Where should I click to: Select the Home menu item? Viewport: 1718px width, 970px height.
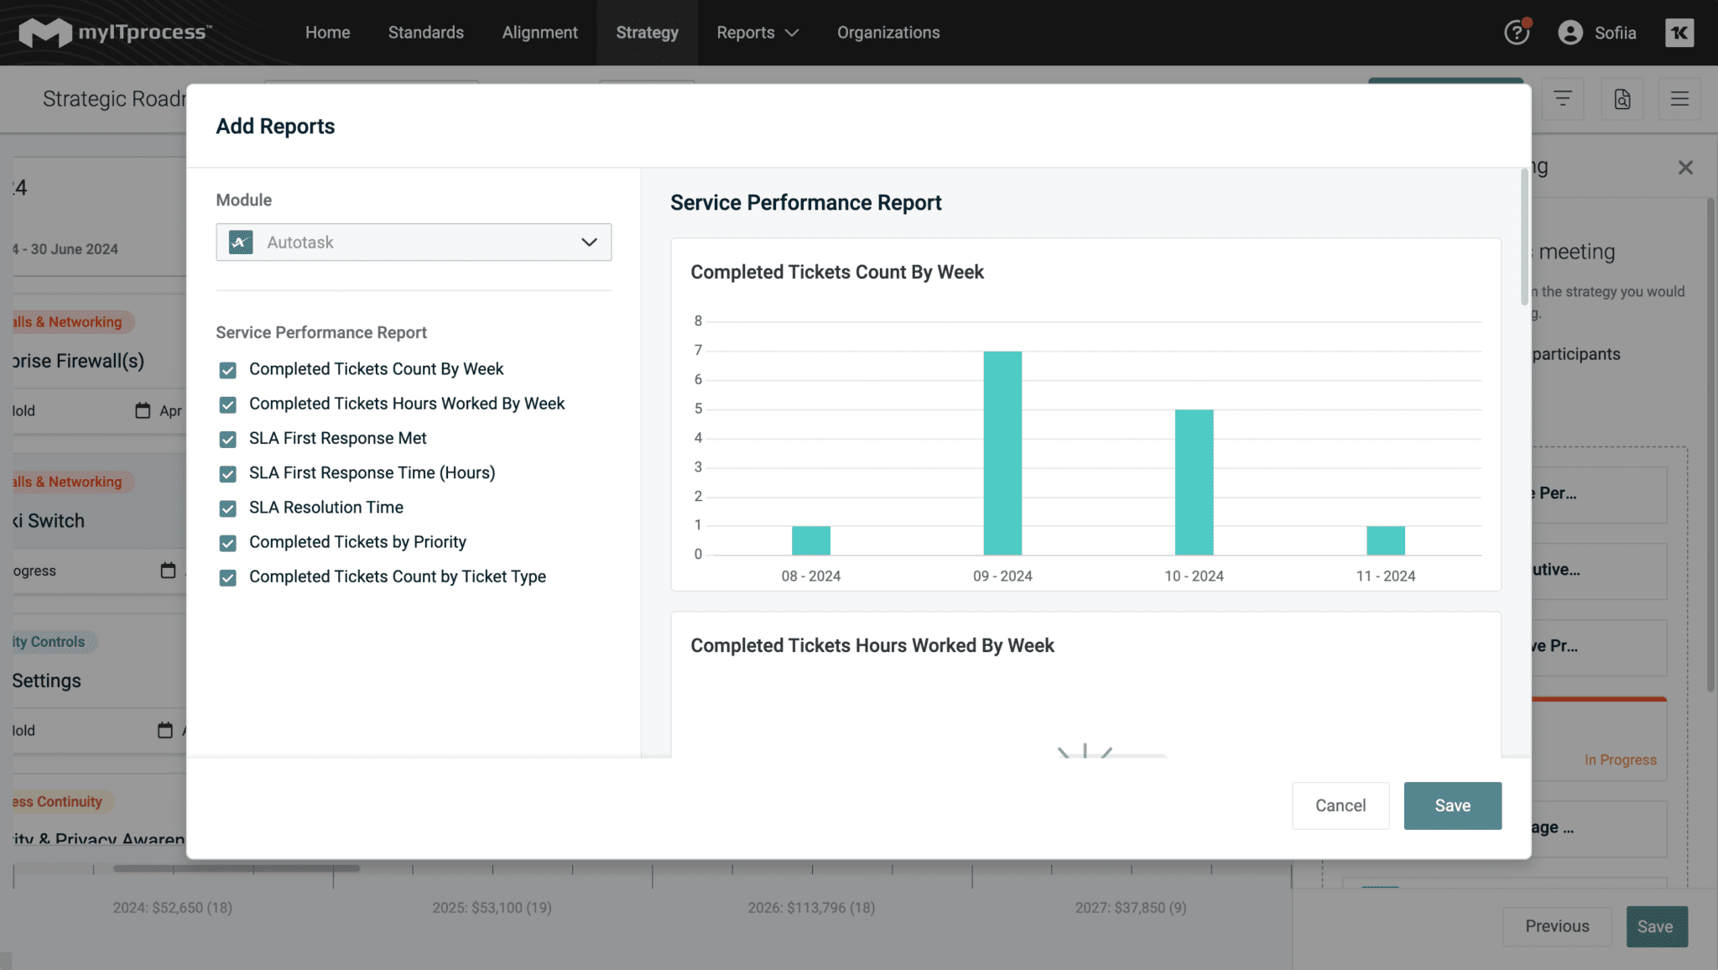click(327, 33)
